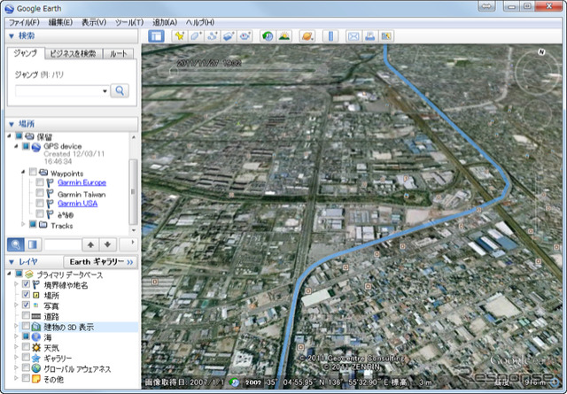567x394 pixels.
Task: Expand the Tracks folder
Action: point(23,225)
